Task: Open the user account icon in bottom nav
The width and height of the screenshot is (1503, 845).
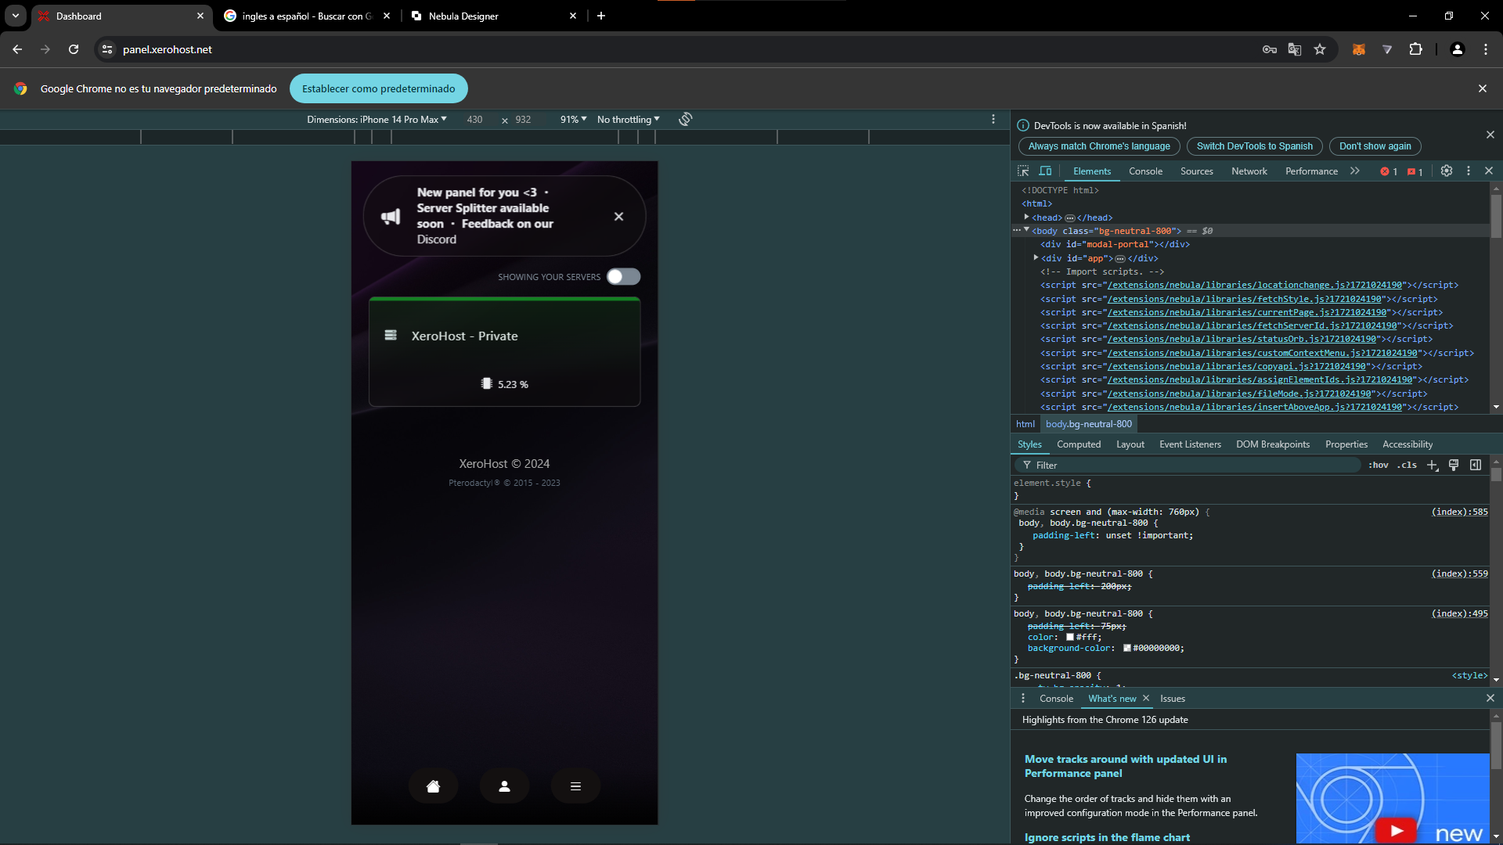Action: pos(504,786)
